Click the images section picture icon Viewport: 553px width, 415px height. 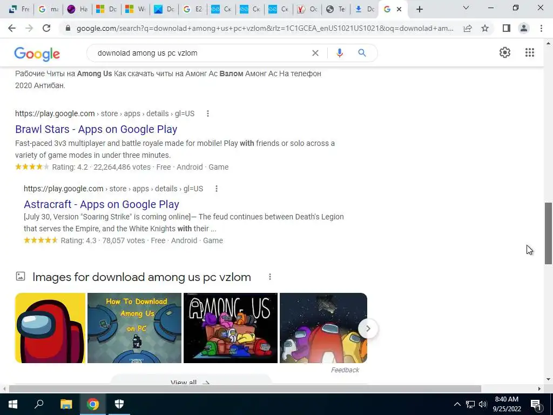(21, 276)
